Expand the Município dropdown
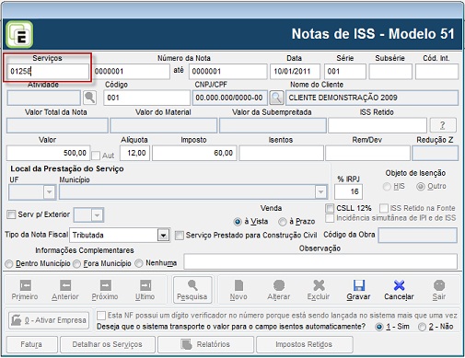This screenshot has height=358, width=465. [x=320, y=192]
